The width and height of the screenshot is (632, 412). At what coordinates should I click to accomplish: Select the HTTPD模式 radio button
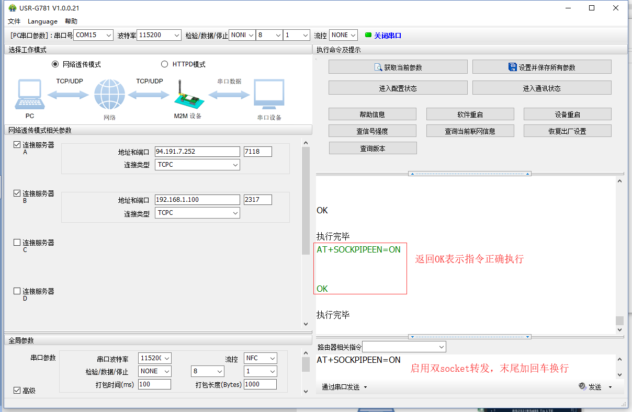coord(165,64)
